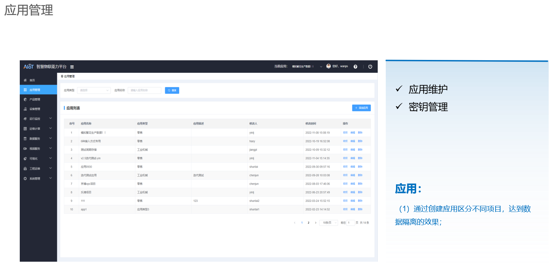Click the power logout icon
The width and height of the screenshot is (549, 269).
pos(370,67)
